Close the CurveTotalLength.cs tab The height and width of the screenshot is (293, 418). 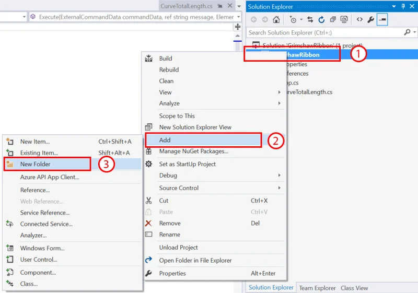[230, 6]
